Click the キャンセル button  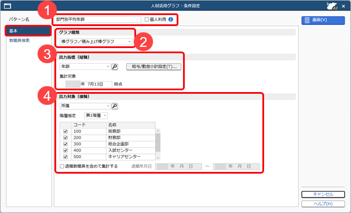click(x=323, y=194)
